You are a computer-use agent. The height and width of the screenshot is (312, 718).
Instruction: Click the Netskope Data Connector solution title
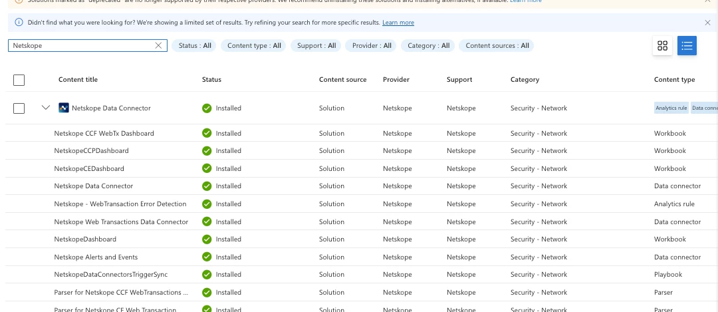(111, 108)
